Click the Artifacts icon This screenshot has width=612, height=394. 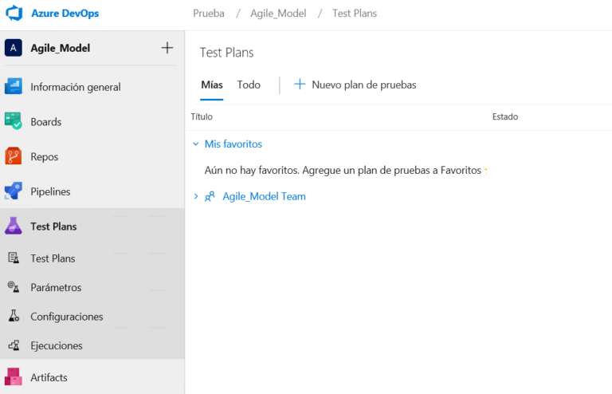tap(14, 376)
